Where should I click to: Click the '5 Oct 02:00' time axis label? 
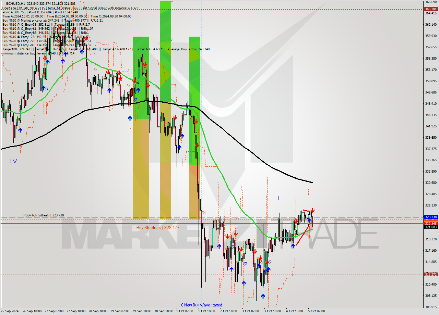[317, 311]
